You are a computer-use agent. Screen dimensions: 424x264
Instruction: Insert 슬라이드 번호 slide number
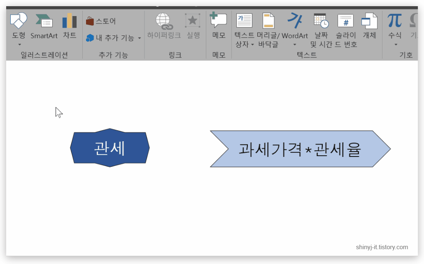pos(346,30)
